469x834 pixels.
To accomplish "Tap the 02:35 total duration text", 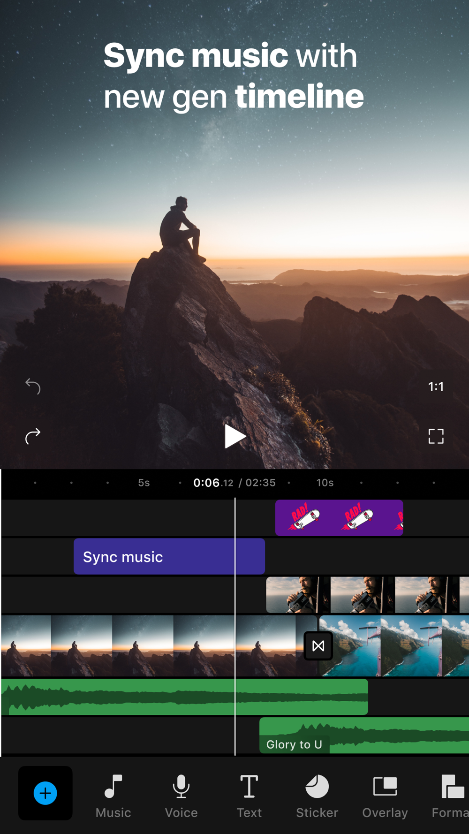I will (x=261, y=483).
